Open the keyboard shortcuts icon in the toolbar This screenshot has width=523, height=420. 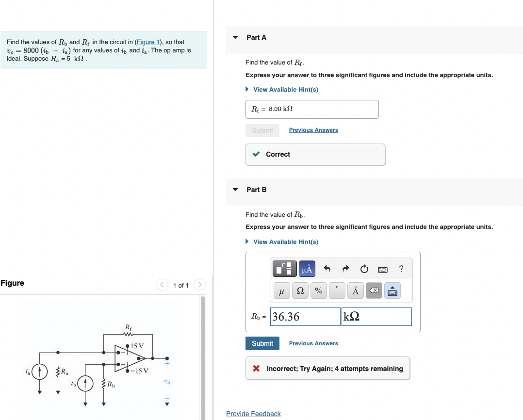(x=382, y=269)
